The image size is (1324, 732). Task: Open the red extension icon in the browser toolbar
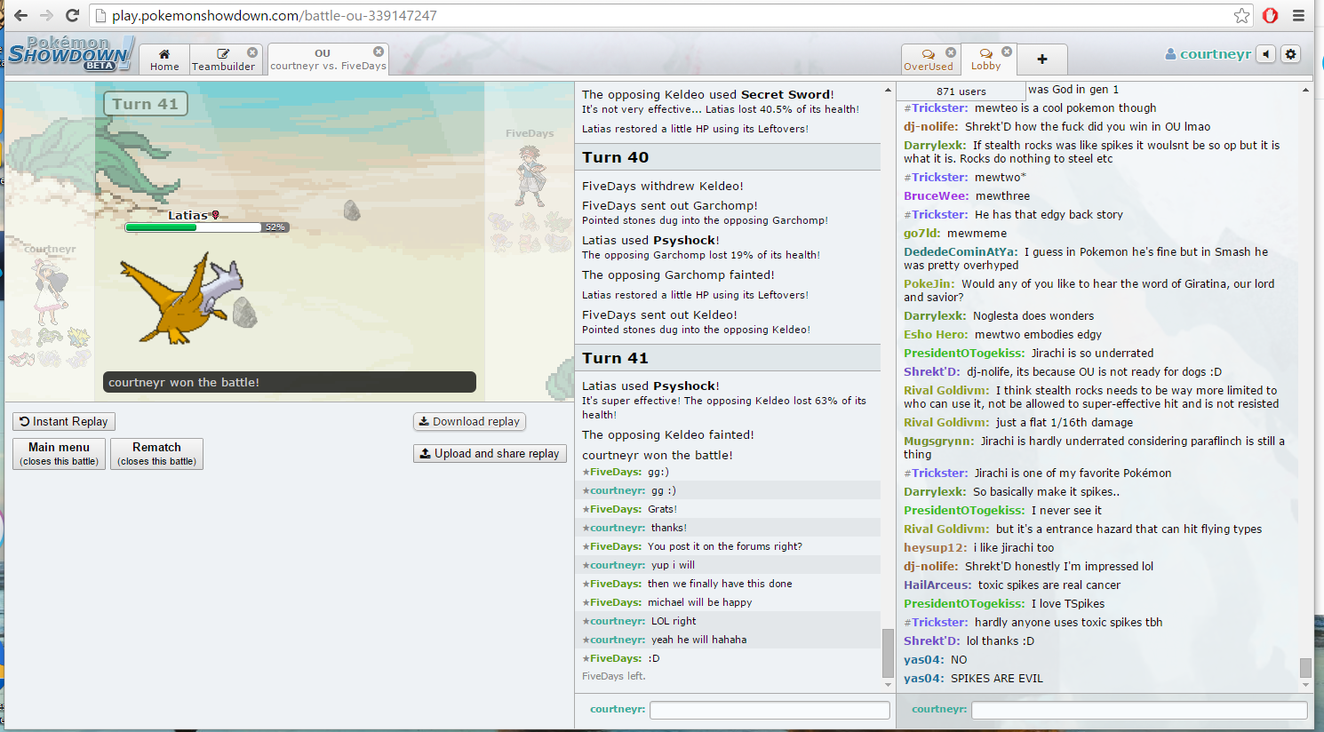click(x=1271, y=15)
